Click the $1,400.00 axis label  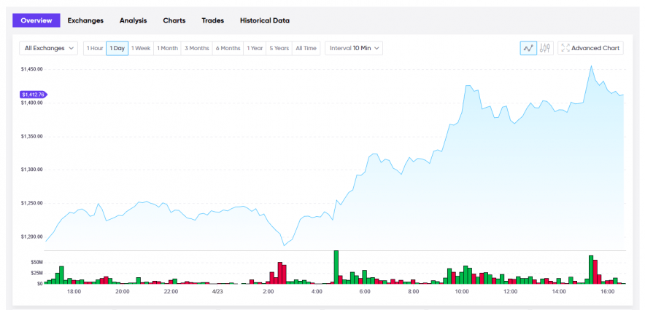click(x=31, y=103)
